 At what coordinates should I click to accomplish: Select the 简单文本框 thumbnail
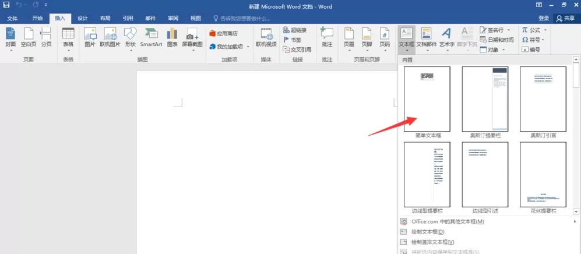point(427,99)
